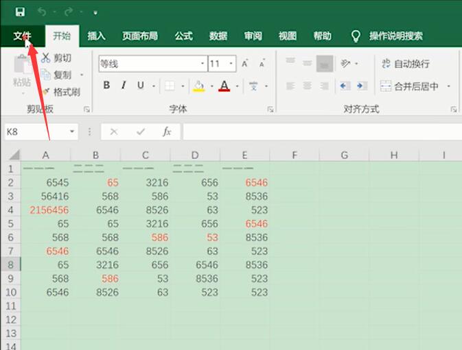This screenshot has height=350, width=462.
Task: Expand the 合并后居中 dropdown arrow
Action: coord(448,86)
